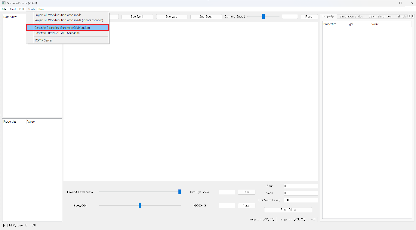The image size is (416, 230).
Task: Choose Generate Scenarios (ParameterDistribution)
Action: [62, 28]
